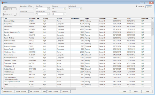The height and width of the screenshot is (95, 155).
Task: Click the Map button
Action: click(x=44, y=92)
